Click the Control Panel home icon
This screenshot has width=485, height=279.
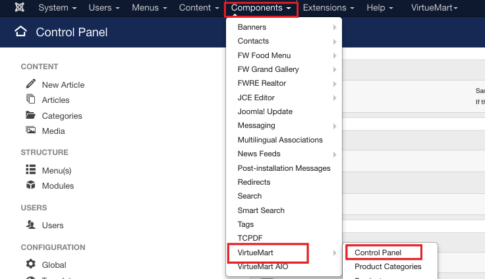[21, 32]
